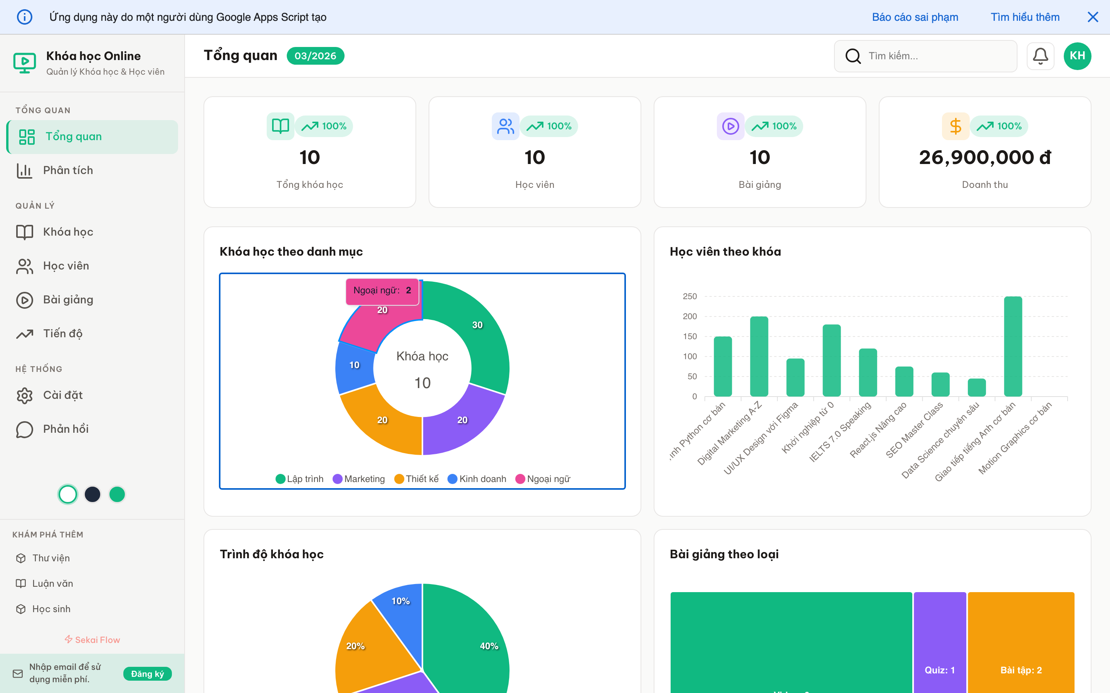The image size is (1110, 693).
Task: Click the dollar Doanh thu card icon
Action: click(955, 126)
